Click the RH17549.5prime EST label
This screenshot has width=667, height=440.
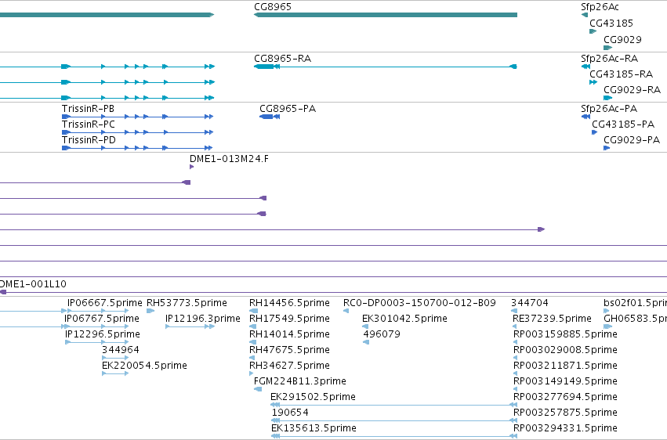[289, 319]
